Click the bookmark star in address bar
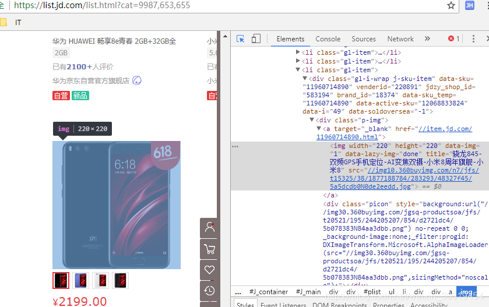This screenshot has width=489, height=307. click(451, 5)
